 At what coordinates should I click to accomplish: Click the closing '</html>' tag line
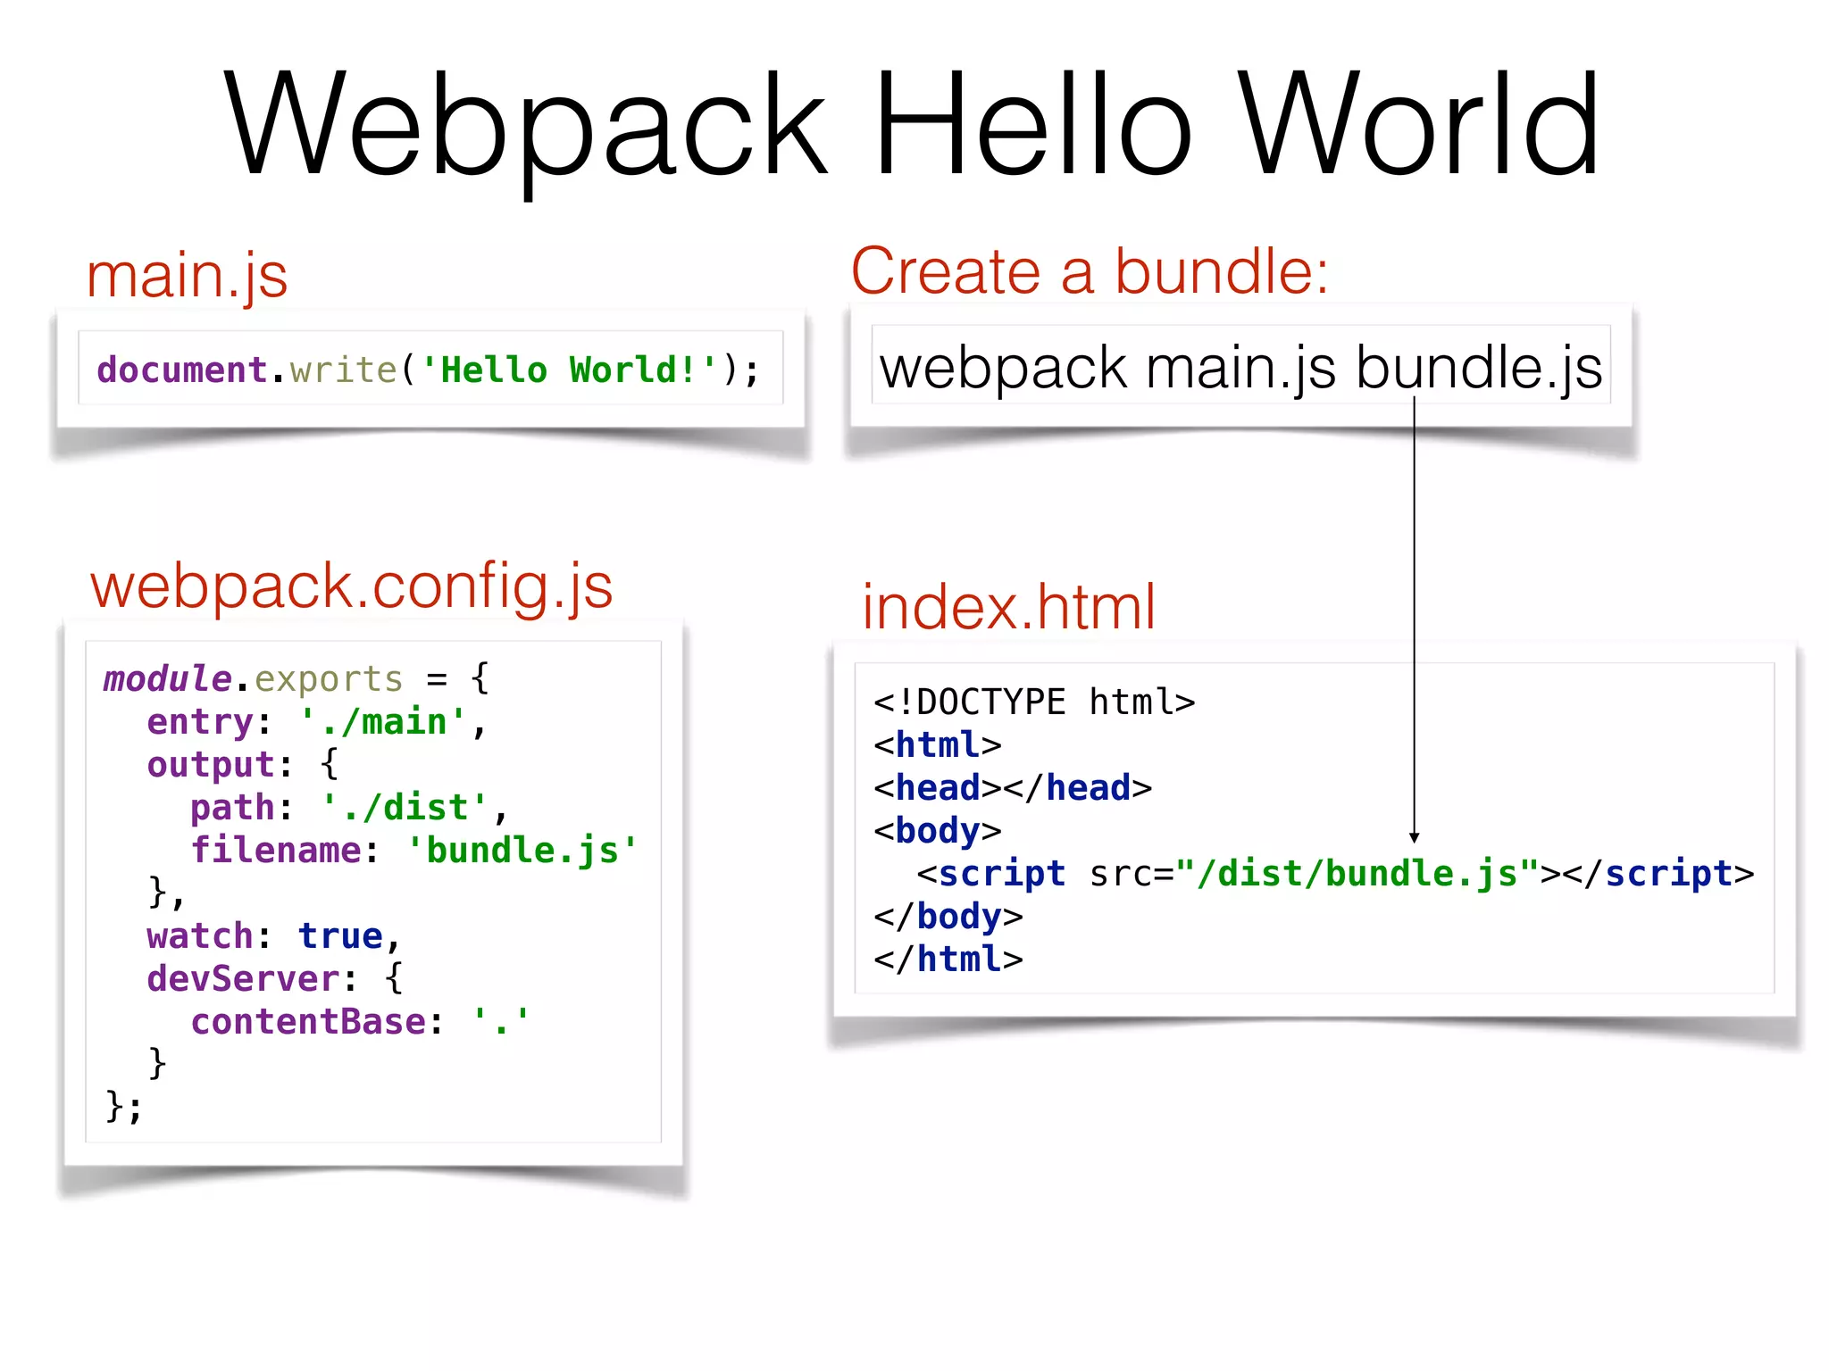948,959
